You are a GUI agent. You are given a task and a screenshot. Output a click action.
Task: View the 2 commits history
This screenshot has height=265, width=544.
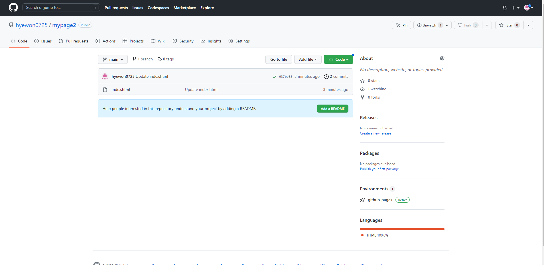tap(336, 76)
